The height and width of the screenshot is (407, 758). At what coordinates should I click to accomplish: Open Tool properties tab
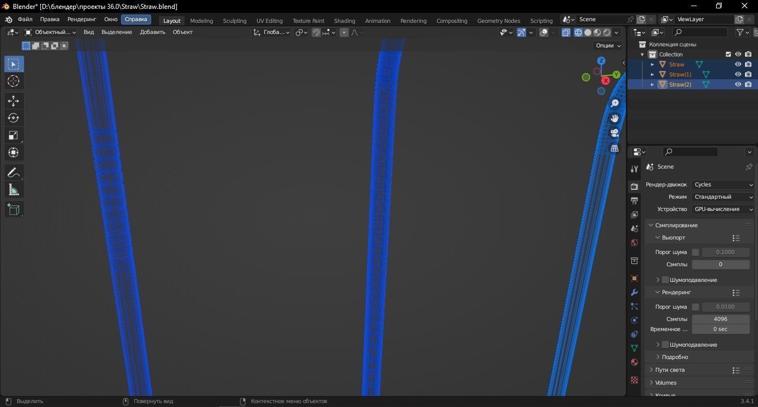click(634, 169)
